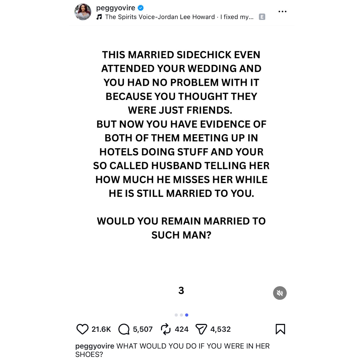Click peggyovire name in caption
Image resolution: width=363 pixels, height=363 pixels.
95,346
